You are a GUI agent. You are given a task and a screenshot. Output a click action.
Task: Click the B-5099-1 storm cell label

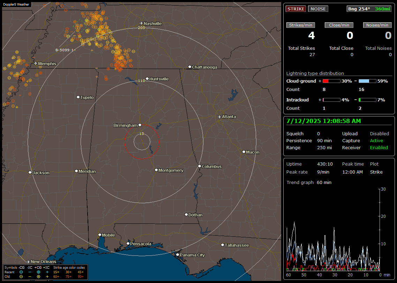[65, 50]
